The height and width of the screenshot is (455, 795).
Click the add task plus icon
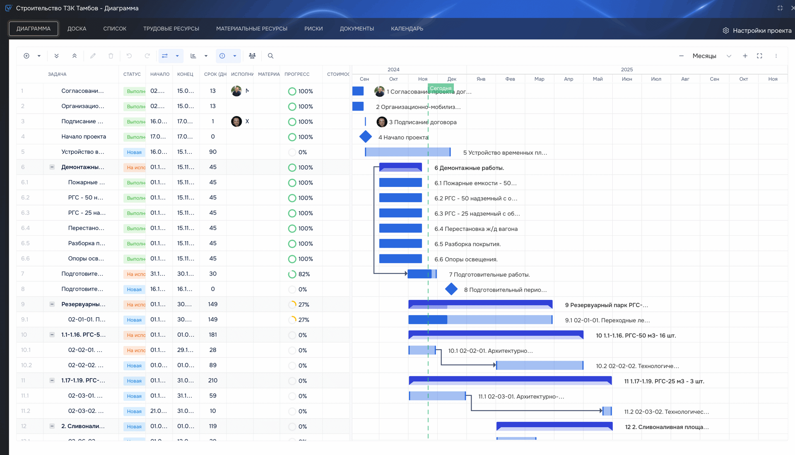tap(26, 56)
